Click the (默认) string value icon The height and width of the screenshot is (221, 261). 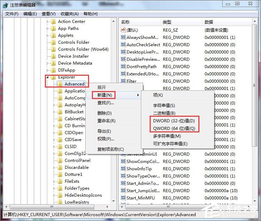click(123, 30)
